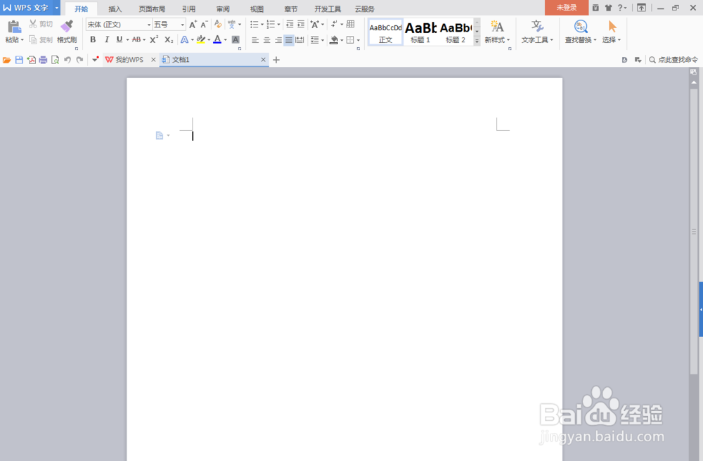Image resolution: width=703 pixels, height=461 pixels.
Task: Save document using the floppy disk icon
Action: [19, 60]
